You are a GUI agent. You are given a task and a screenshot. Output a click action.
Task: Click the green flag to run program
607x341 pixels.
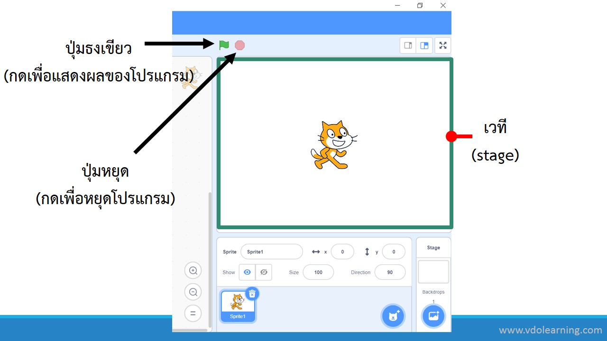tap(224, 45)
